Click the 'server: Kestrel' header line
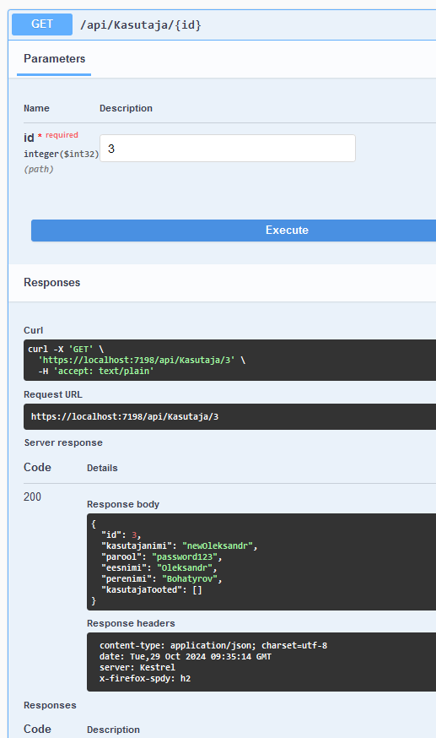This screenshot has width=436, height=738. tap(137, 667)
